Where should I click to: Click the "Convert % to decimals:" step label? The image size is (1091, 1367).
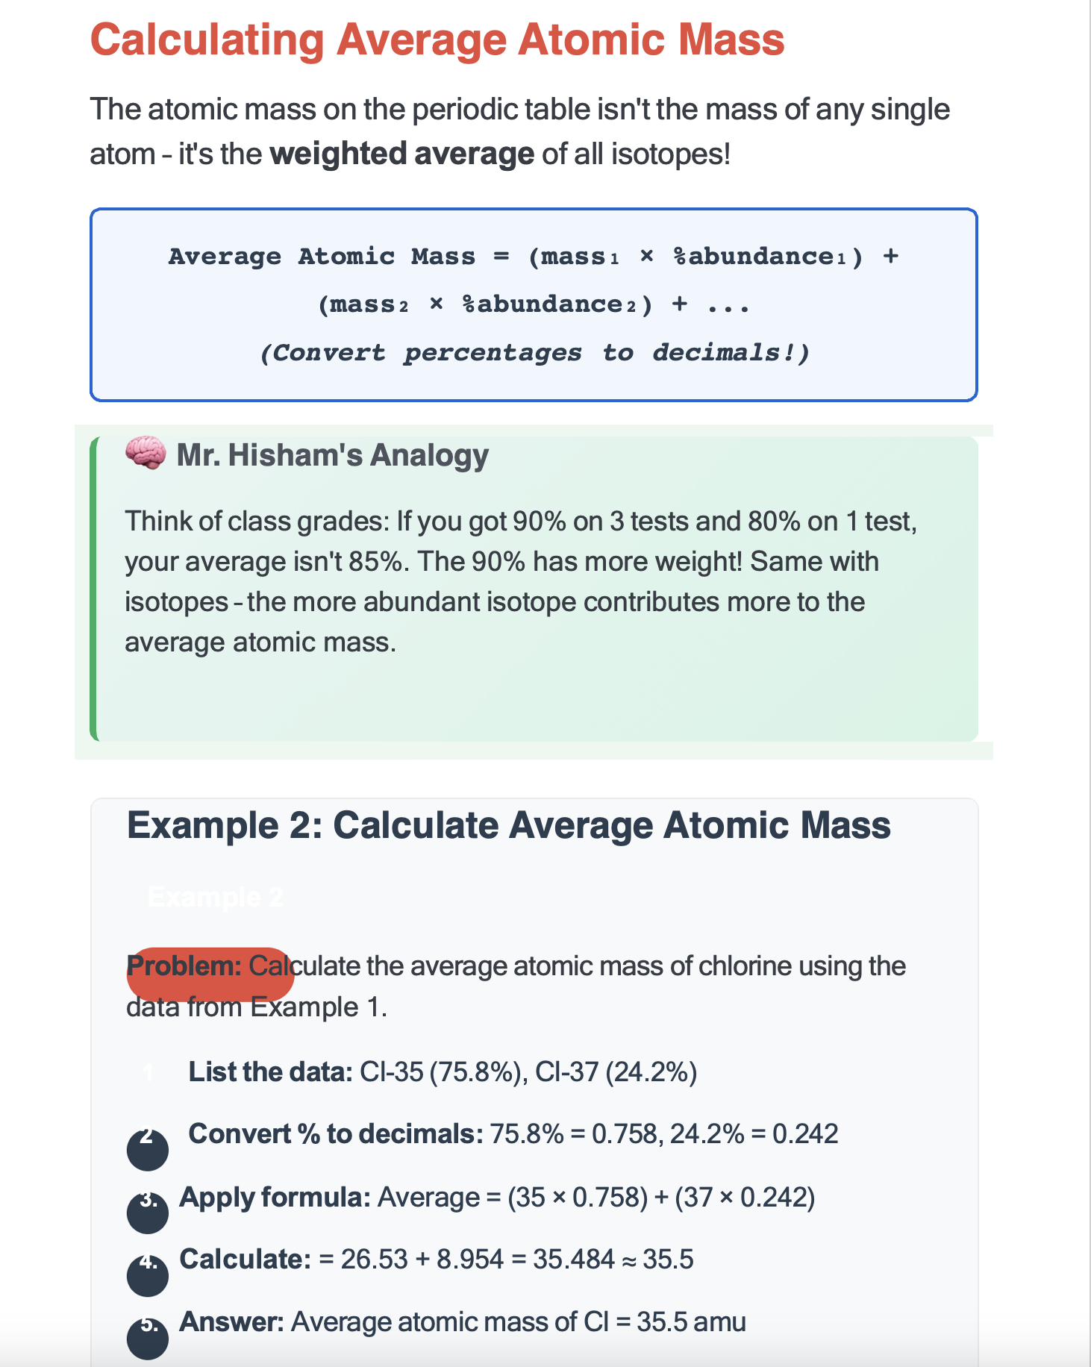(336, 1133)
